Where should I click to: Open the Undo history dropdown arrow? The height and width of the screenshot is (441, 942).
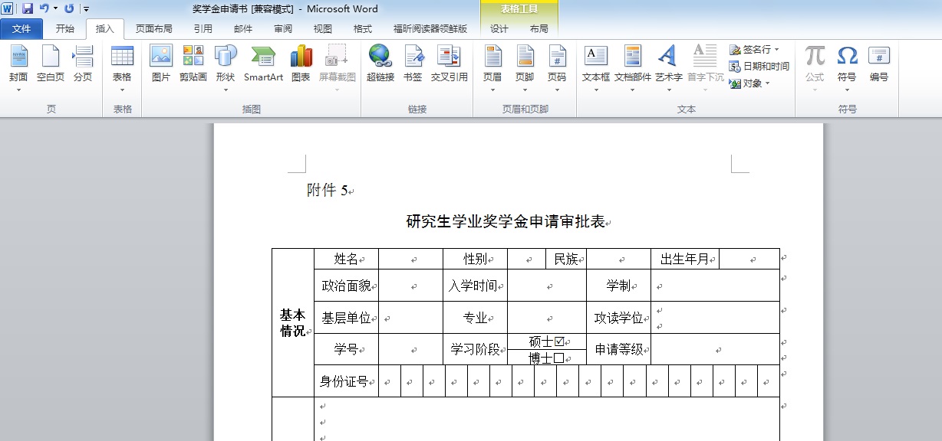tap(55, 9)
